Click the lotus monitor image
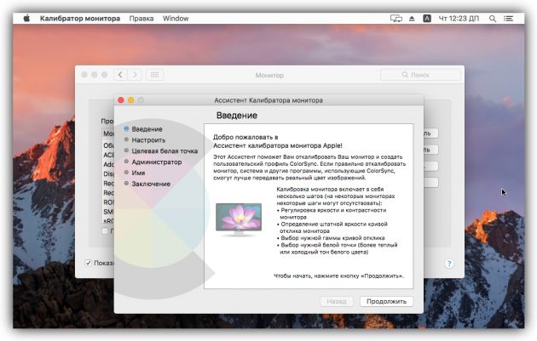537x341 pixels. (239, 219)
